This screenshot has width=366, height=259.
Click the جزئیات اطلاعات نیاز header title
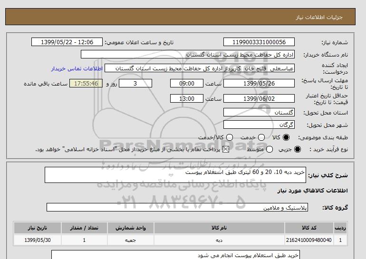click(319, 17)
